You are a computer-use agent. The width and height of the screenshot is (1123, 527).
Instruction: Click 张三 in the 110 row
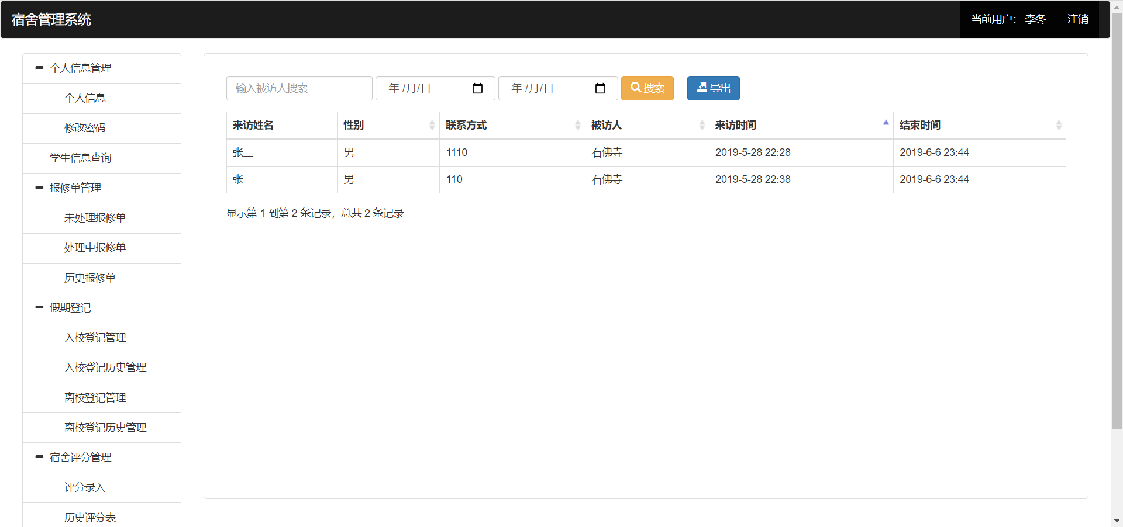(x=243, y=179)
